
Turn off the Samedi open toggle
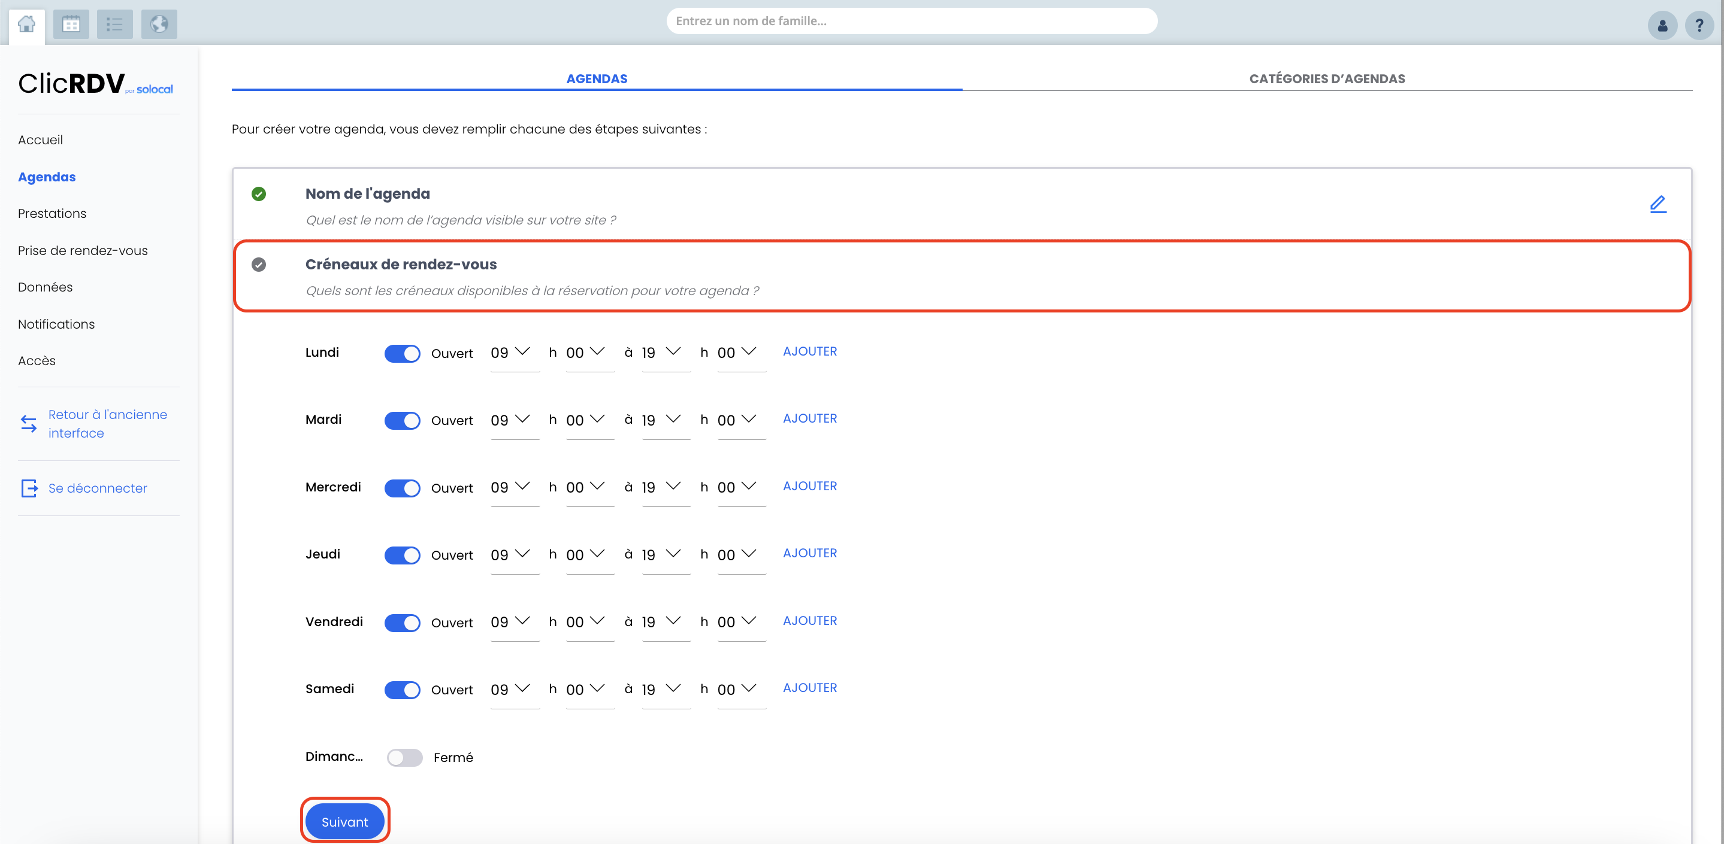[x=402, y=690]
